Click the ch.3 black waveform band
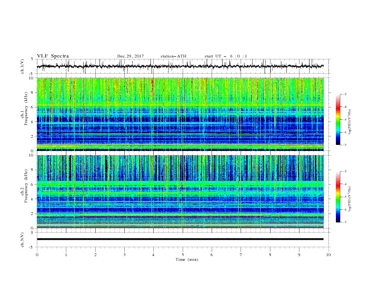This screenshot has height=286, width=370. [x=180, y=239]
